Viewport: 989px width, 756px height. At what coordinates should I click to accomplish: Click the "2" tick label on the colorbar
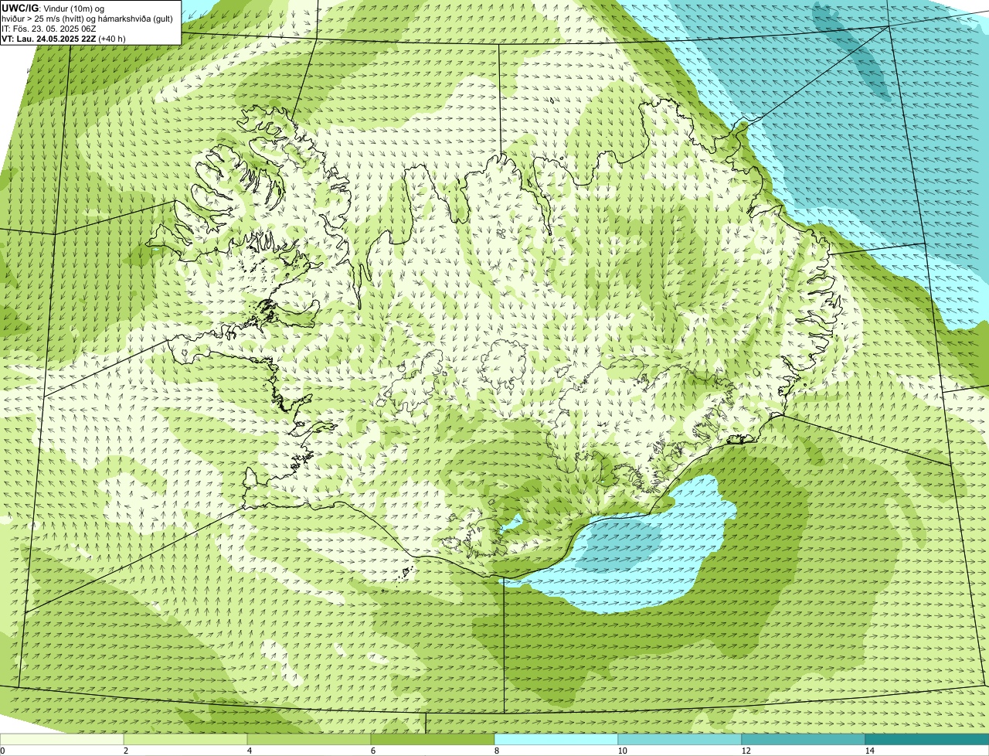[125, 751]
